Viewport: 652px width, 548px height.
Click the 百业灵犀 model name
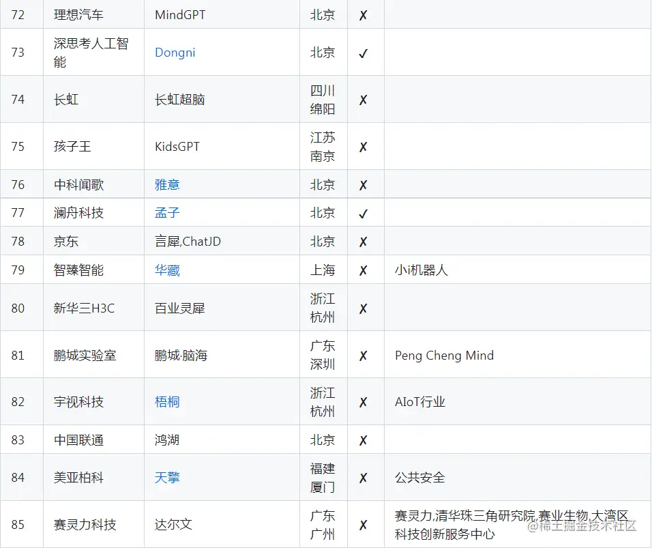(181, 307)
